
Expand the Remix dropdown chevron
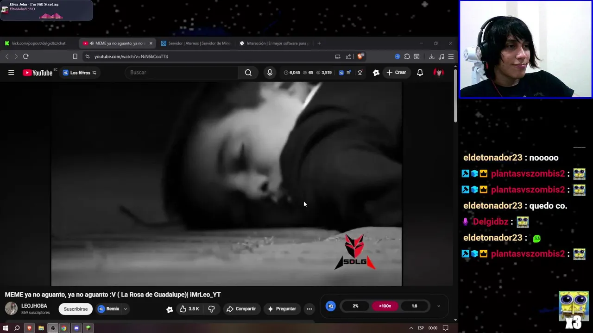(125, 309)
